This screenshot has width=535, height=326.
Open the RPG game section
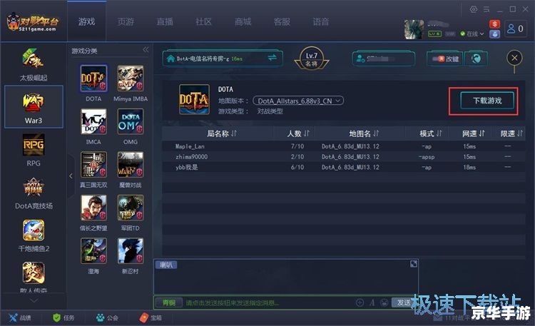pos(34,151)
